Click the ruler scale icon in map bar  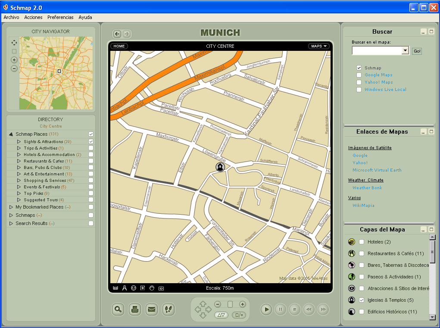115,288
